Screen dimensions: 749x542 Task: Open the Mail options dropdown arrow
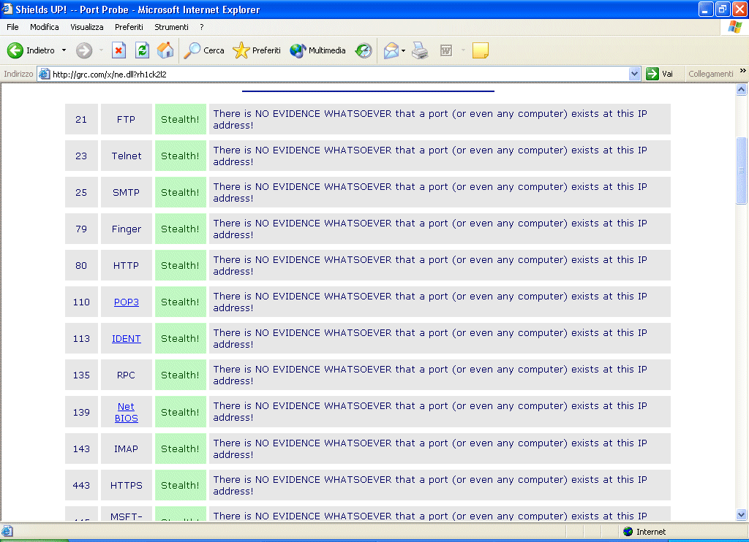click(403, 50)
